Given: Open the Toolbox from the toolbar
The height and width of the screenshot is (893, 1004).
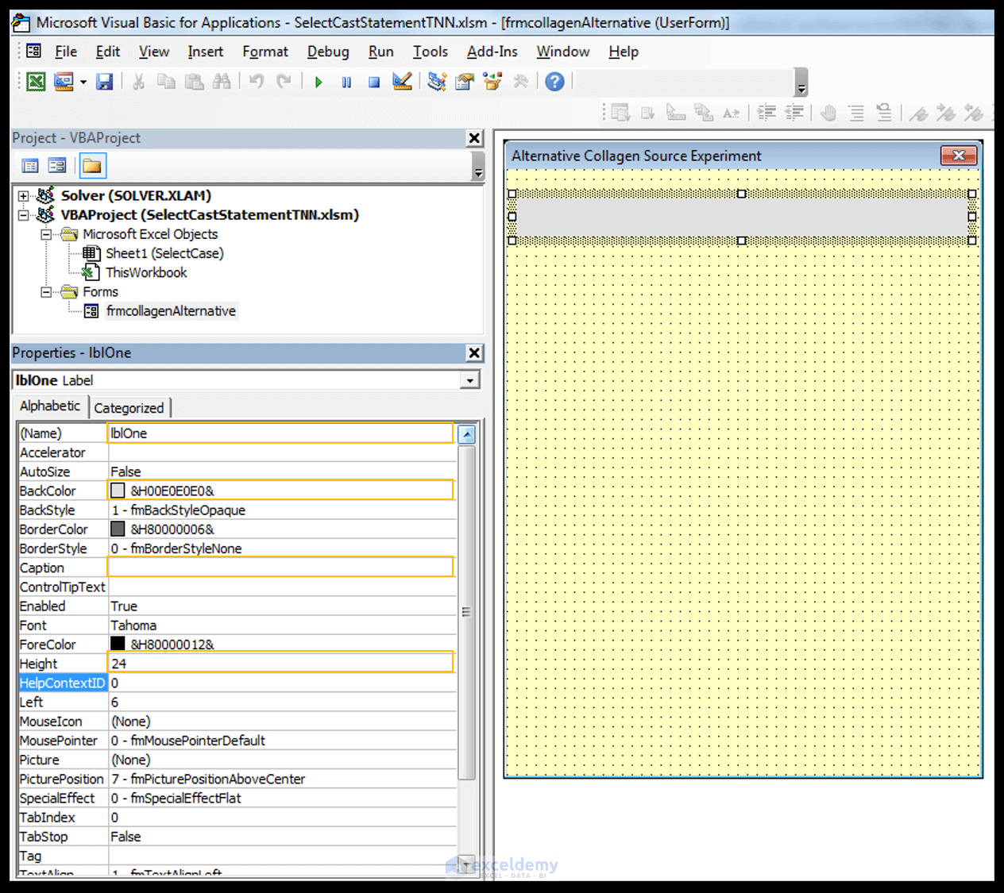Looking at the screenshot, I should tap(520, 82).
